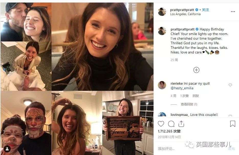Click the comment speech bubble icon
This screenshot has height=155, width=239.
(171, 124)
